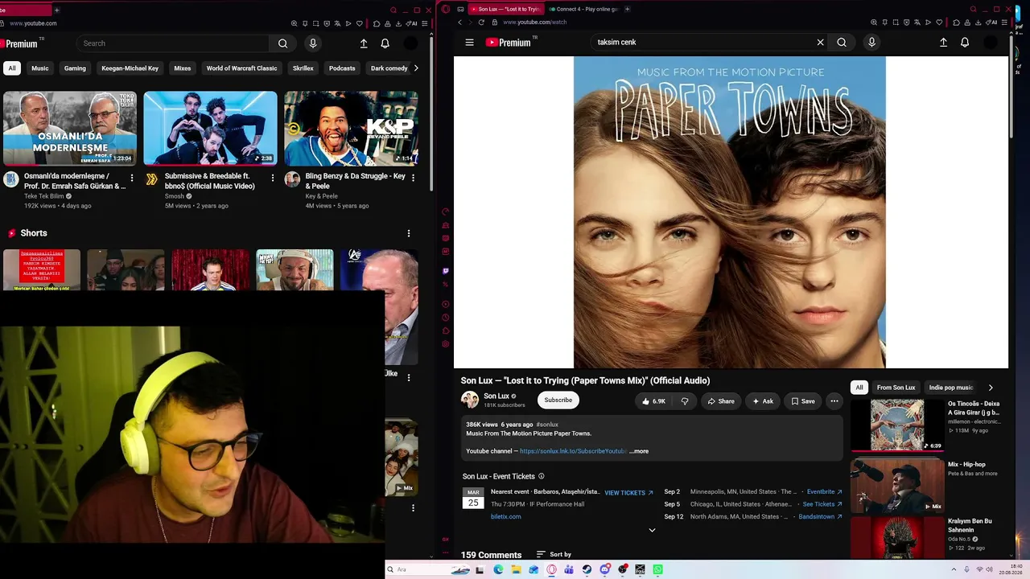The height and width of the screenshot is (579, 1030).
Task: Save the video to a playlist
Action: tap(802, 401)
